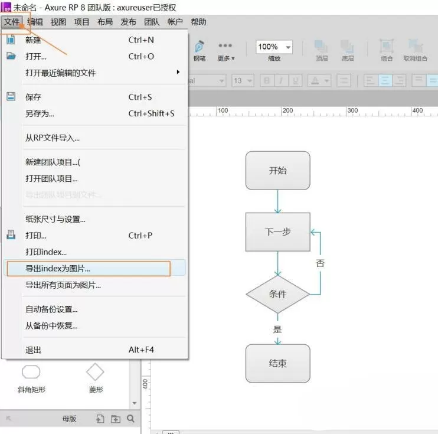438x434 pixels.
Task: Open the 更多 more tools icon
Action: pos(225,45)
